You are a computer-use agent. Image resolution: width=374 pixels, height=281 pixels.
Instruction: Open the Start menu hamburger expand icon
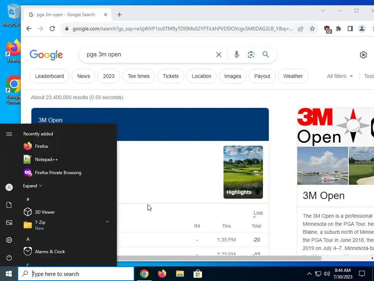point(9,134)
